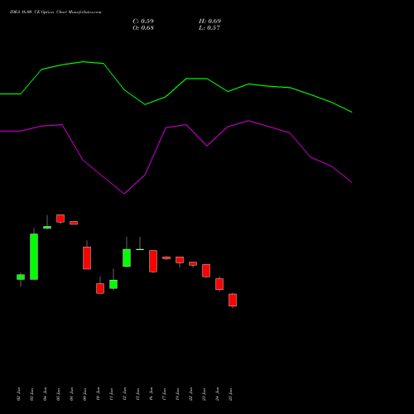
Task: Click the red candle for 16 Jun
Action: point(153,261)
